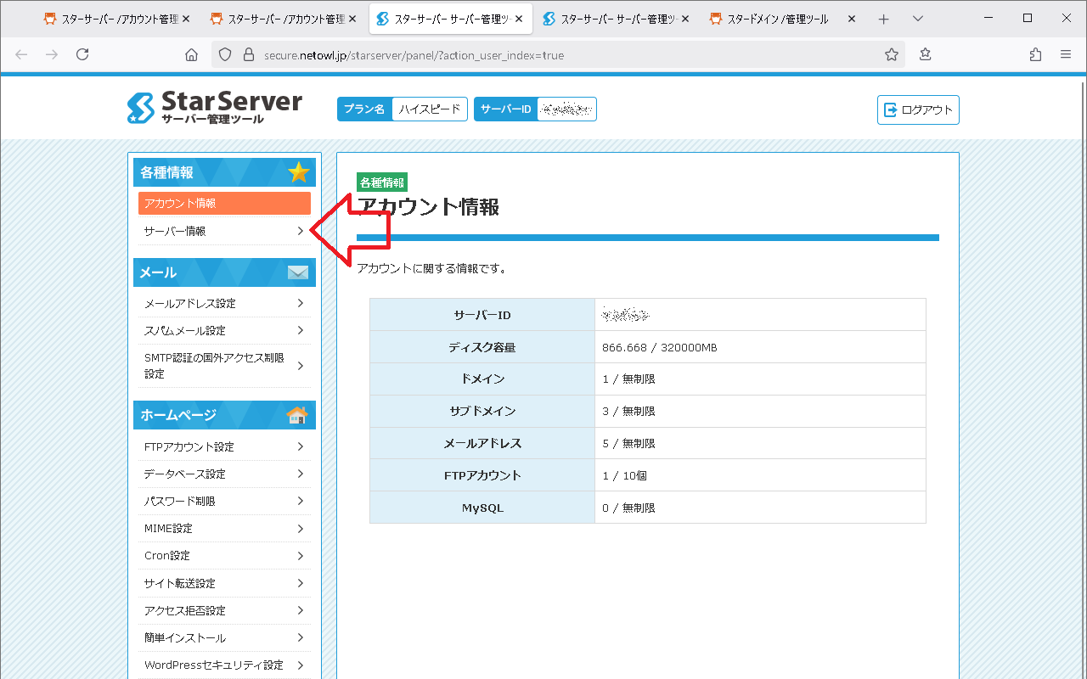Expand the list all tabs dropdown arrow
1087x679 pixels.
pos(917,19)
